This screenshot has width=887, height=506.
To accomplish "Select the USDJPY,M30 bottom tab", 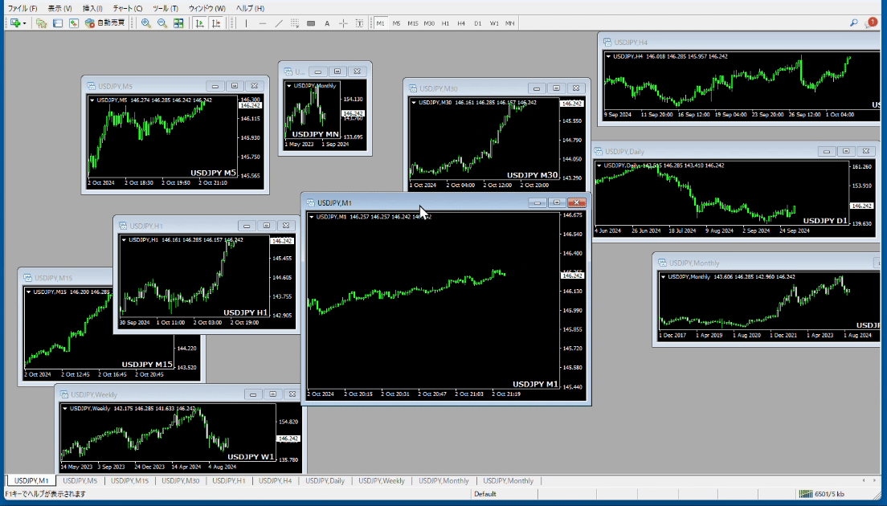I will click(x=181, y=481).
